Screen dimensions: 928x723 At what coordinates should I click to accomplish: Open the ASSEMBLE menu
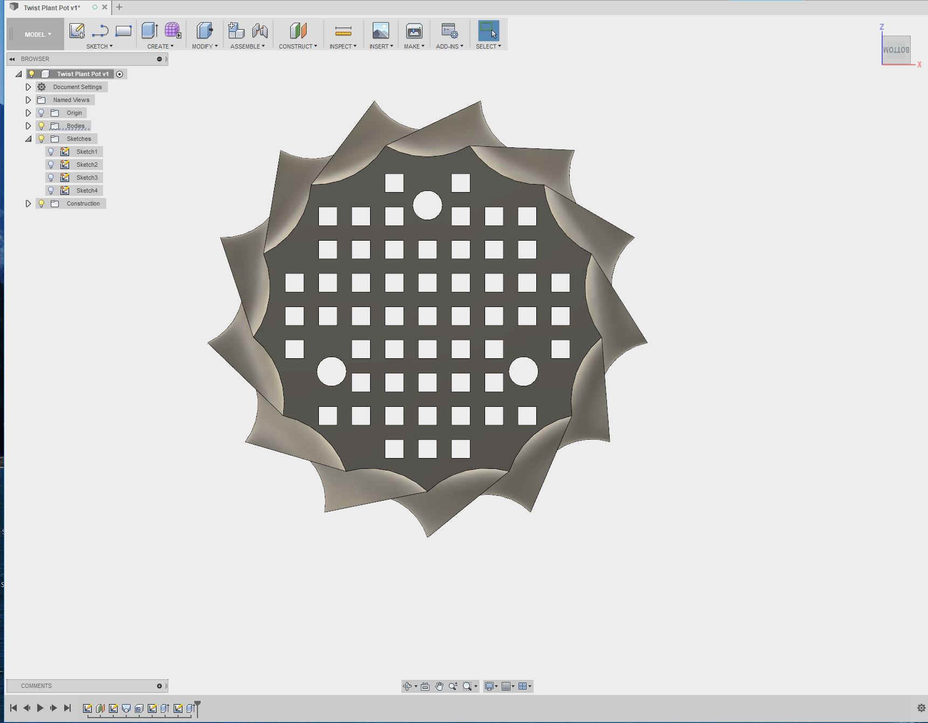[248, 46]
